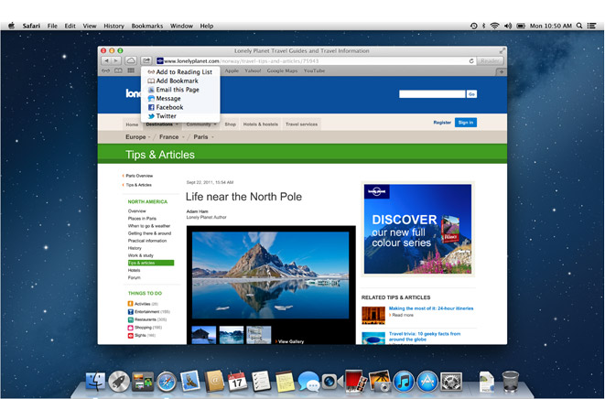Open FaceTime camera in the Dock

pos(332,382)
